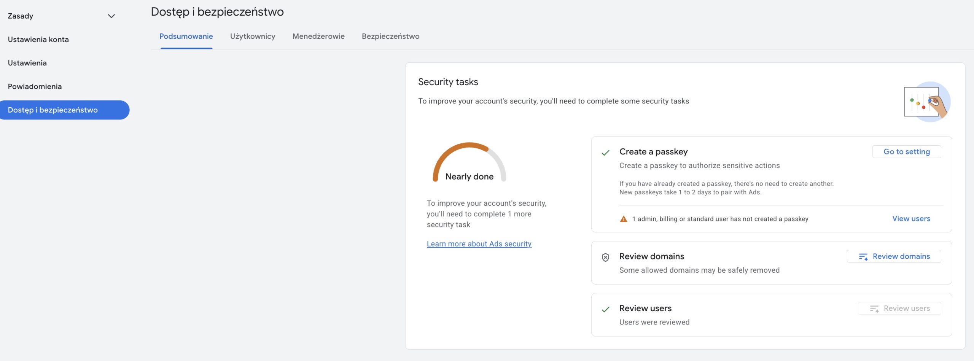974x361 pixels.
Task: Click 'Some allowed domains may be safely removed'
Action: [x=699, y=270]
